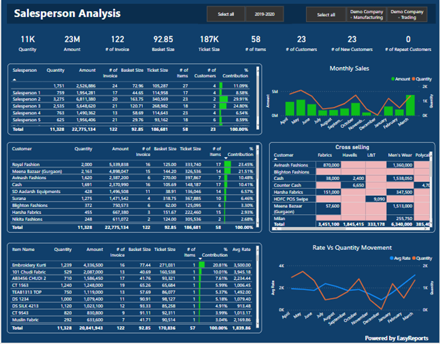
Task: Click the orange Quantity legend marker in Rate Vs Quantity
Action: (x=414, y=258)
